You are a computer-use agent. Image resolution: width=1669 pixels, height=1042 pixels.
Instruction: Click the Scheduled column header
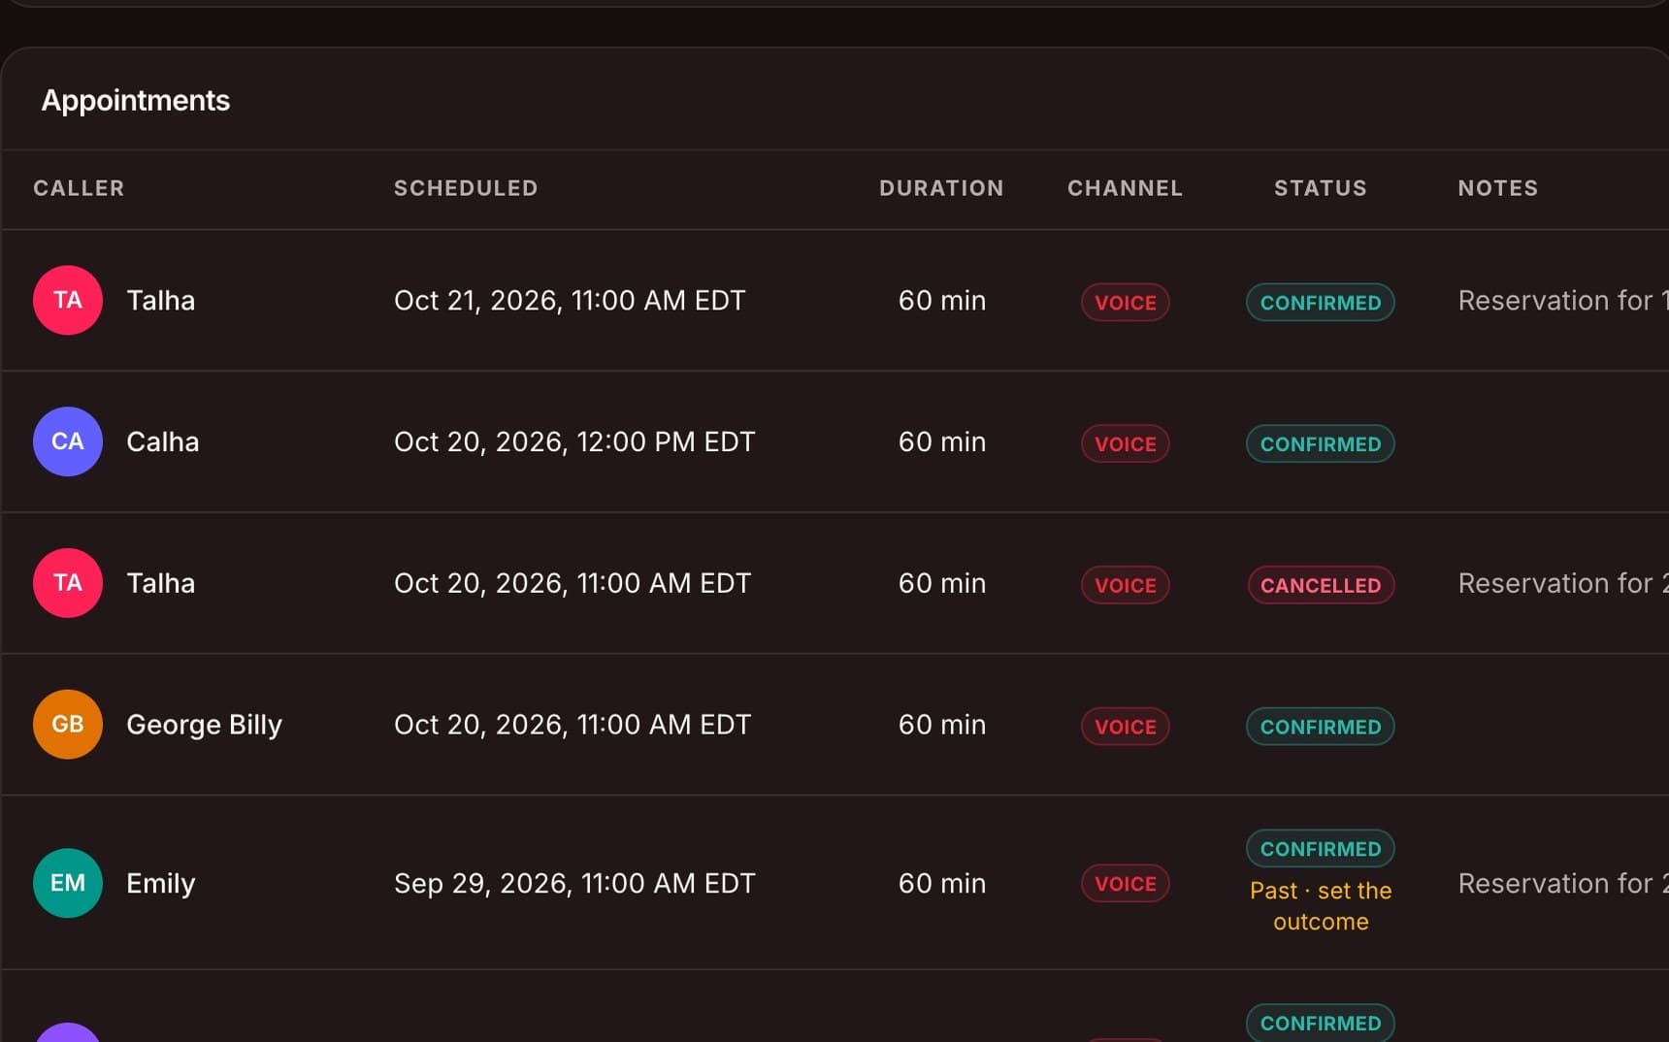(466, 188)
